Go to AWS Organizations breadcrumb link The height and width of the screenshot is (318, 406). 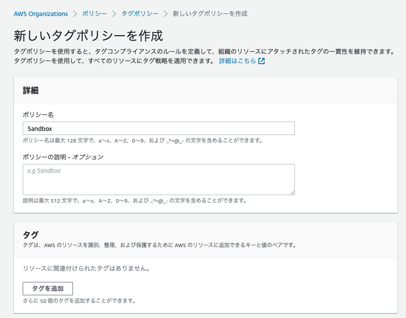pyautogui.click(x=40, y=14)
